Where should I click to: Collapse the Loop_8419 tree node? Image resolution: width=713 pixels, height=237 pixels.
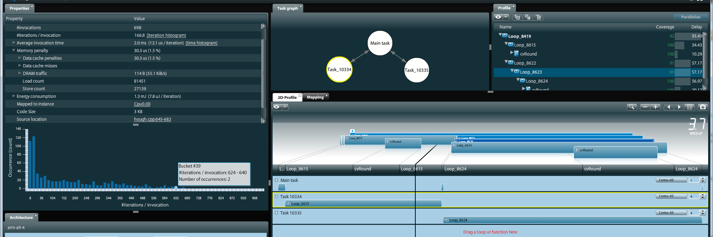500,35
